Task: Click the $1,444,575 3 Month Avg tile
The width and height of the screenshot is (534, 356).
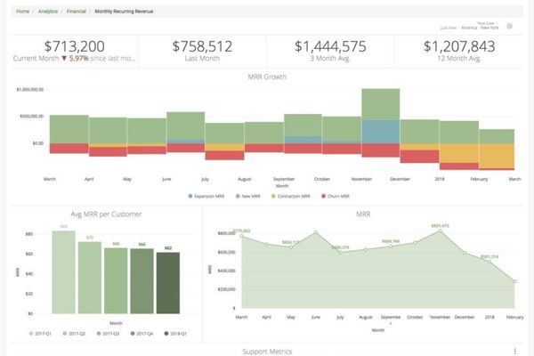Action: point(330,51)
